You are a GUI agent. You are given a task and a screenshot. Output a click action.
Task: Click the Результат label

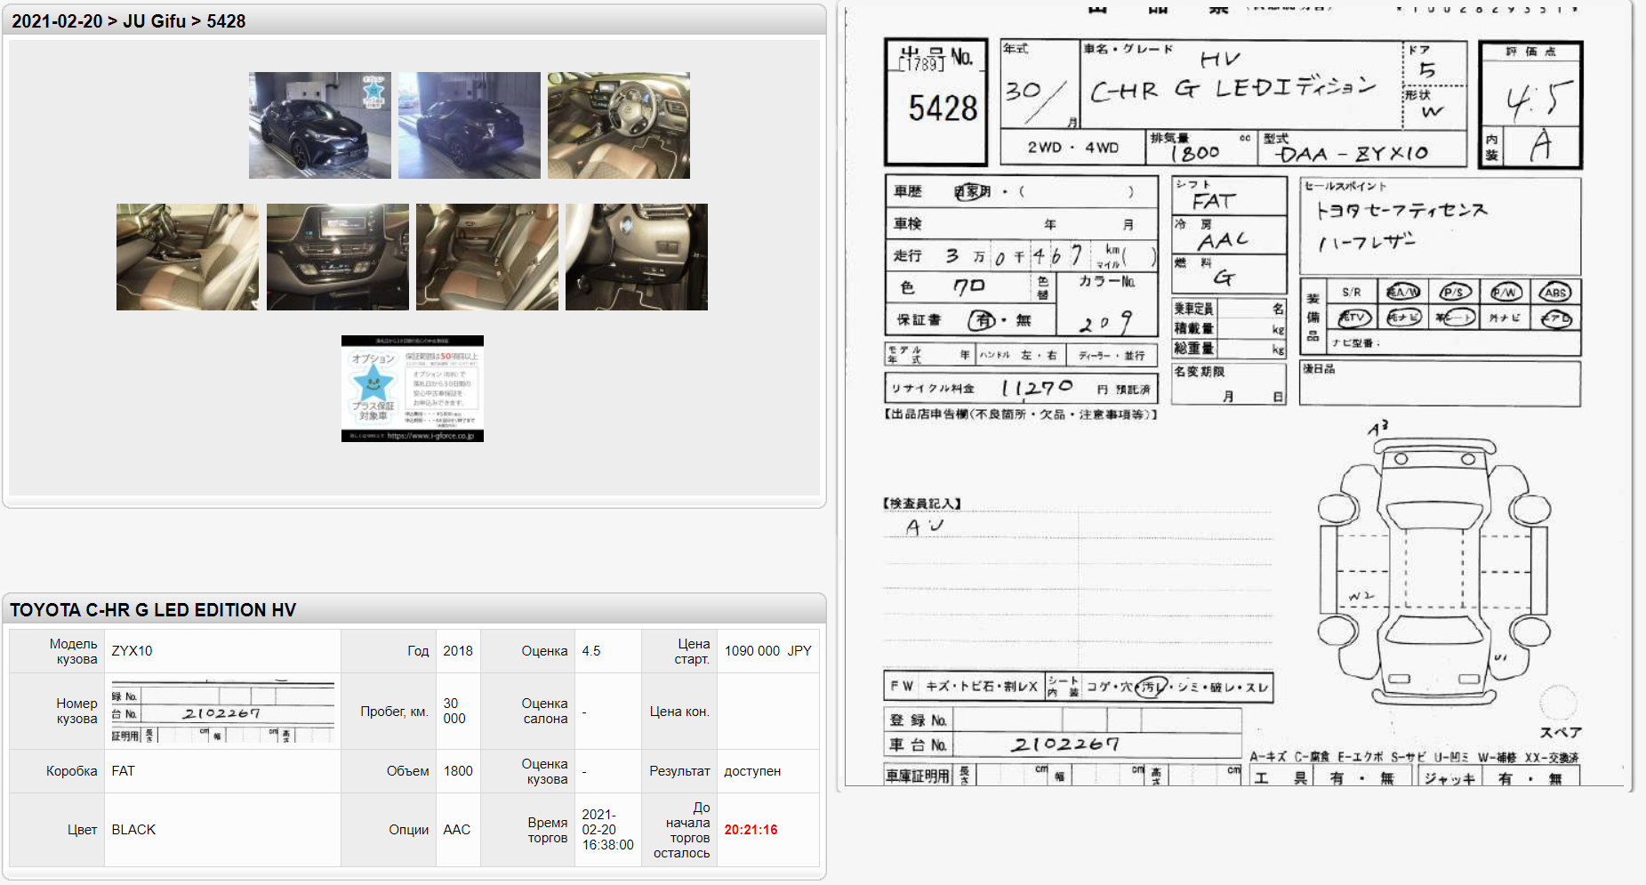point(679,771)
